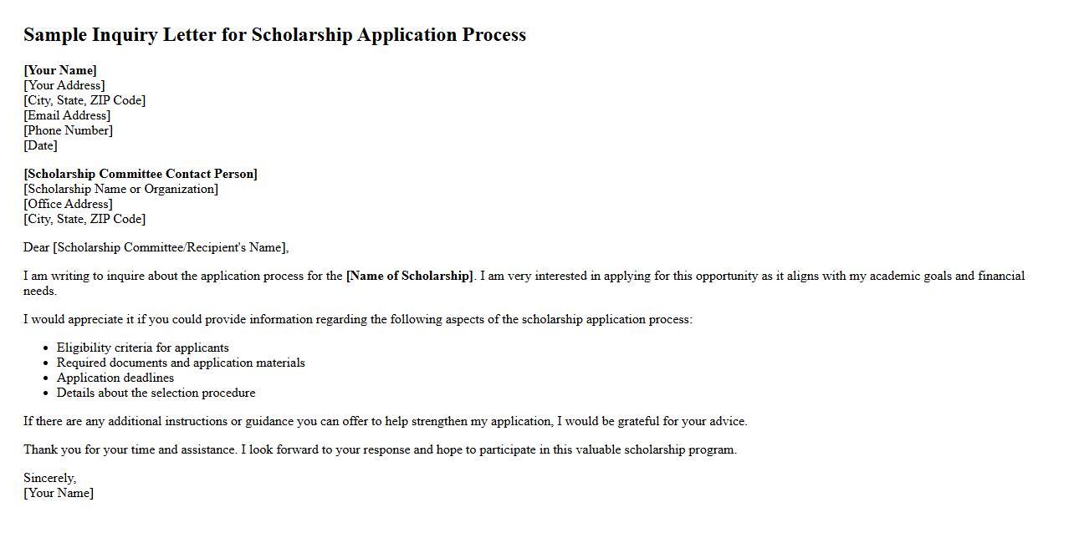Click the 'Thank you for your time' paragraph
1069x543 pixels.
(x=380, y=449)
